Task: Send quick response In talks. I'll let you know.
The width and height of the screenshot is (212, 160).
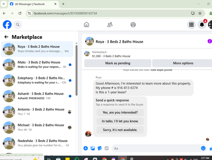Action: 120,121
